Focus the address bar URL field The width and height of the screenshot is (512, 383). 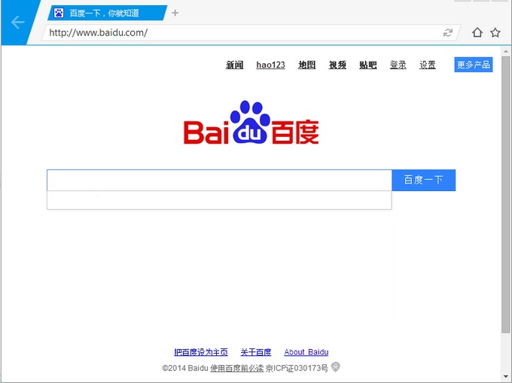pos(243,32)
